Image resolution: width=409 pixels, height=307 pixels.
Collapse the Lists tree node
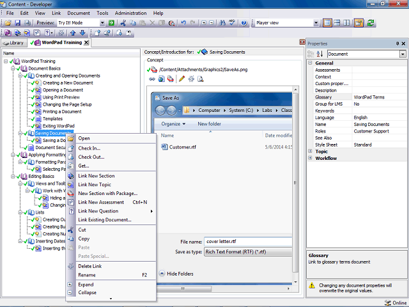[x=20, y=212]
